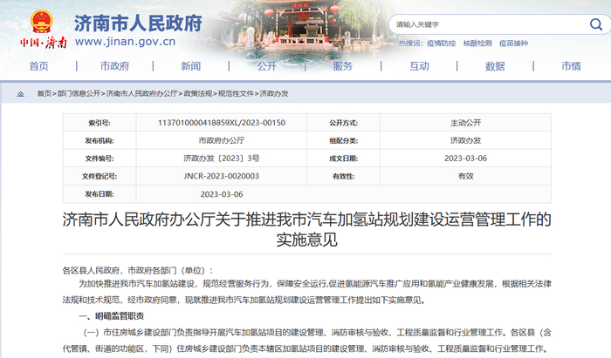The height and width of the screenshot is (358, 611).
Task: Select issuing agency value 市政府办公厅
Action: [222, 140]
